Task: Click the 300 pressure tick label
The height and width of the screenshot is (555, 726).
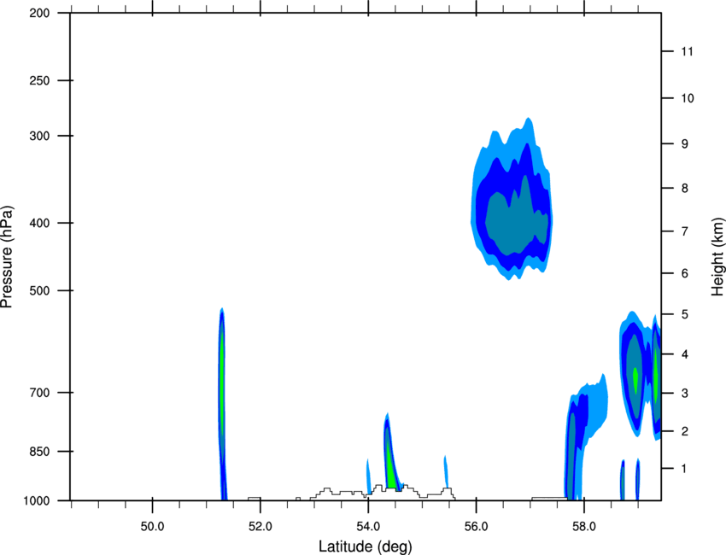Action: point(39,136)
